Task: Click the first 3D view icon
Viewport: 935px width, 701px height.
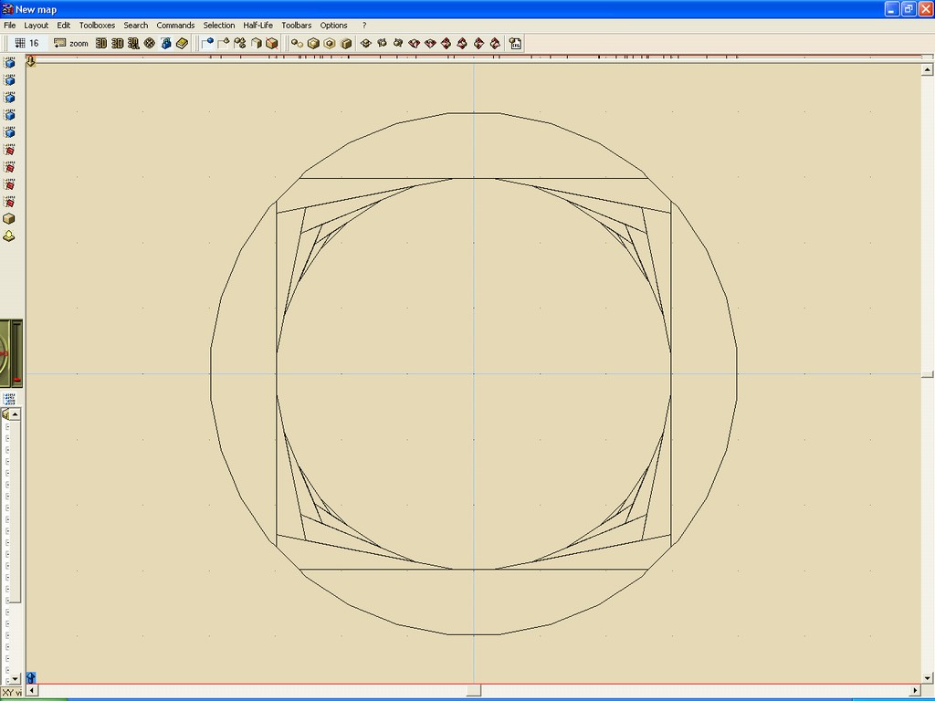Action: point(101,43)
